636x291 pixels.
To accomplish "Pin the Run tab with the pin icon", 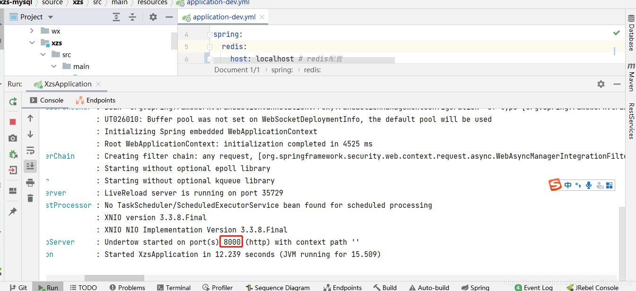I will point(13,212).
